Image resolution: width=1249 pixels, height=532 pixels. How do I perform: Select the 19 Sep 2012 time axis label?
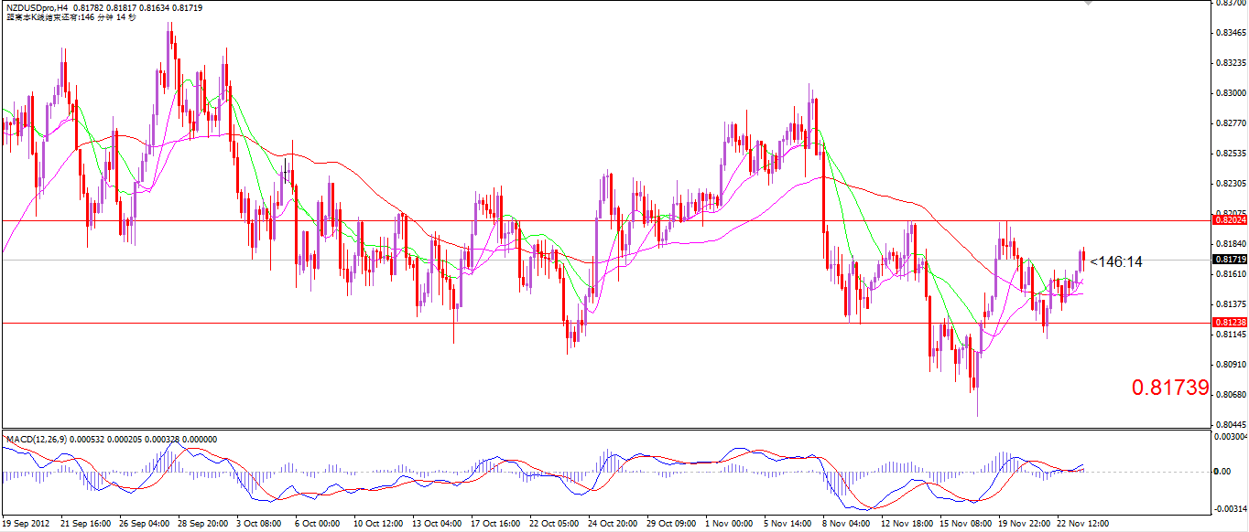[x=26, y=525]
